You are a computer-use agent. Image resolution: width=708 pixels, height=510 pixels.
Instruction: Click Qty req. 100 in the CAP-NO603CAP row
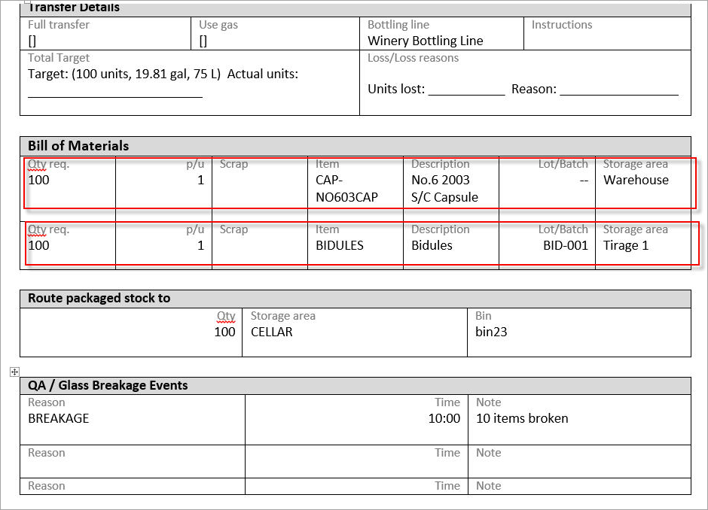pos(39,180)
